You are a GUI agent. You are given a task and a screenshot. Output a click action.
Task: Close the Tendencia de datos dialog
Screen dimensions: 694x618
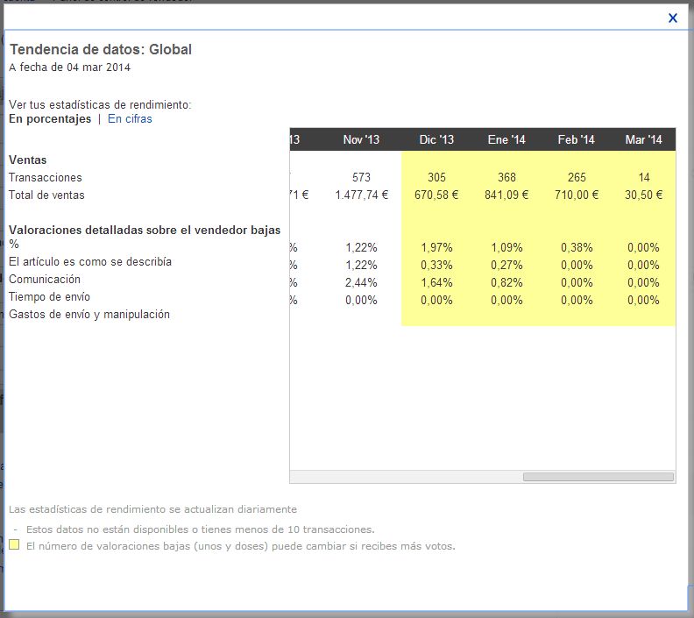click(673, 18)
